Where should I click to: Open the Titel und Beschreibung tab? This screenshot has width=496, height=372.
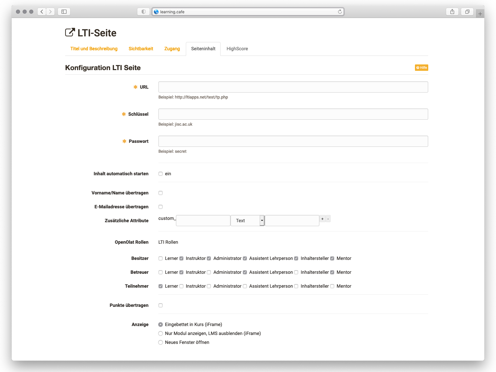pyautogui.click(x=94, y=49)
